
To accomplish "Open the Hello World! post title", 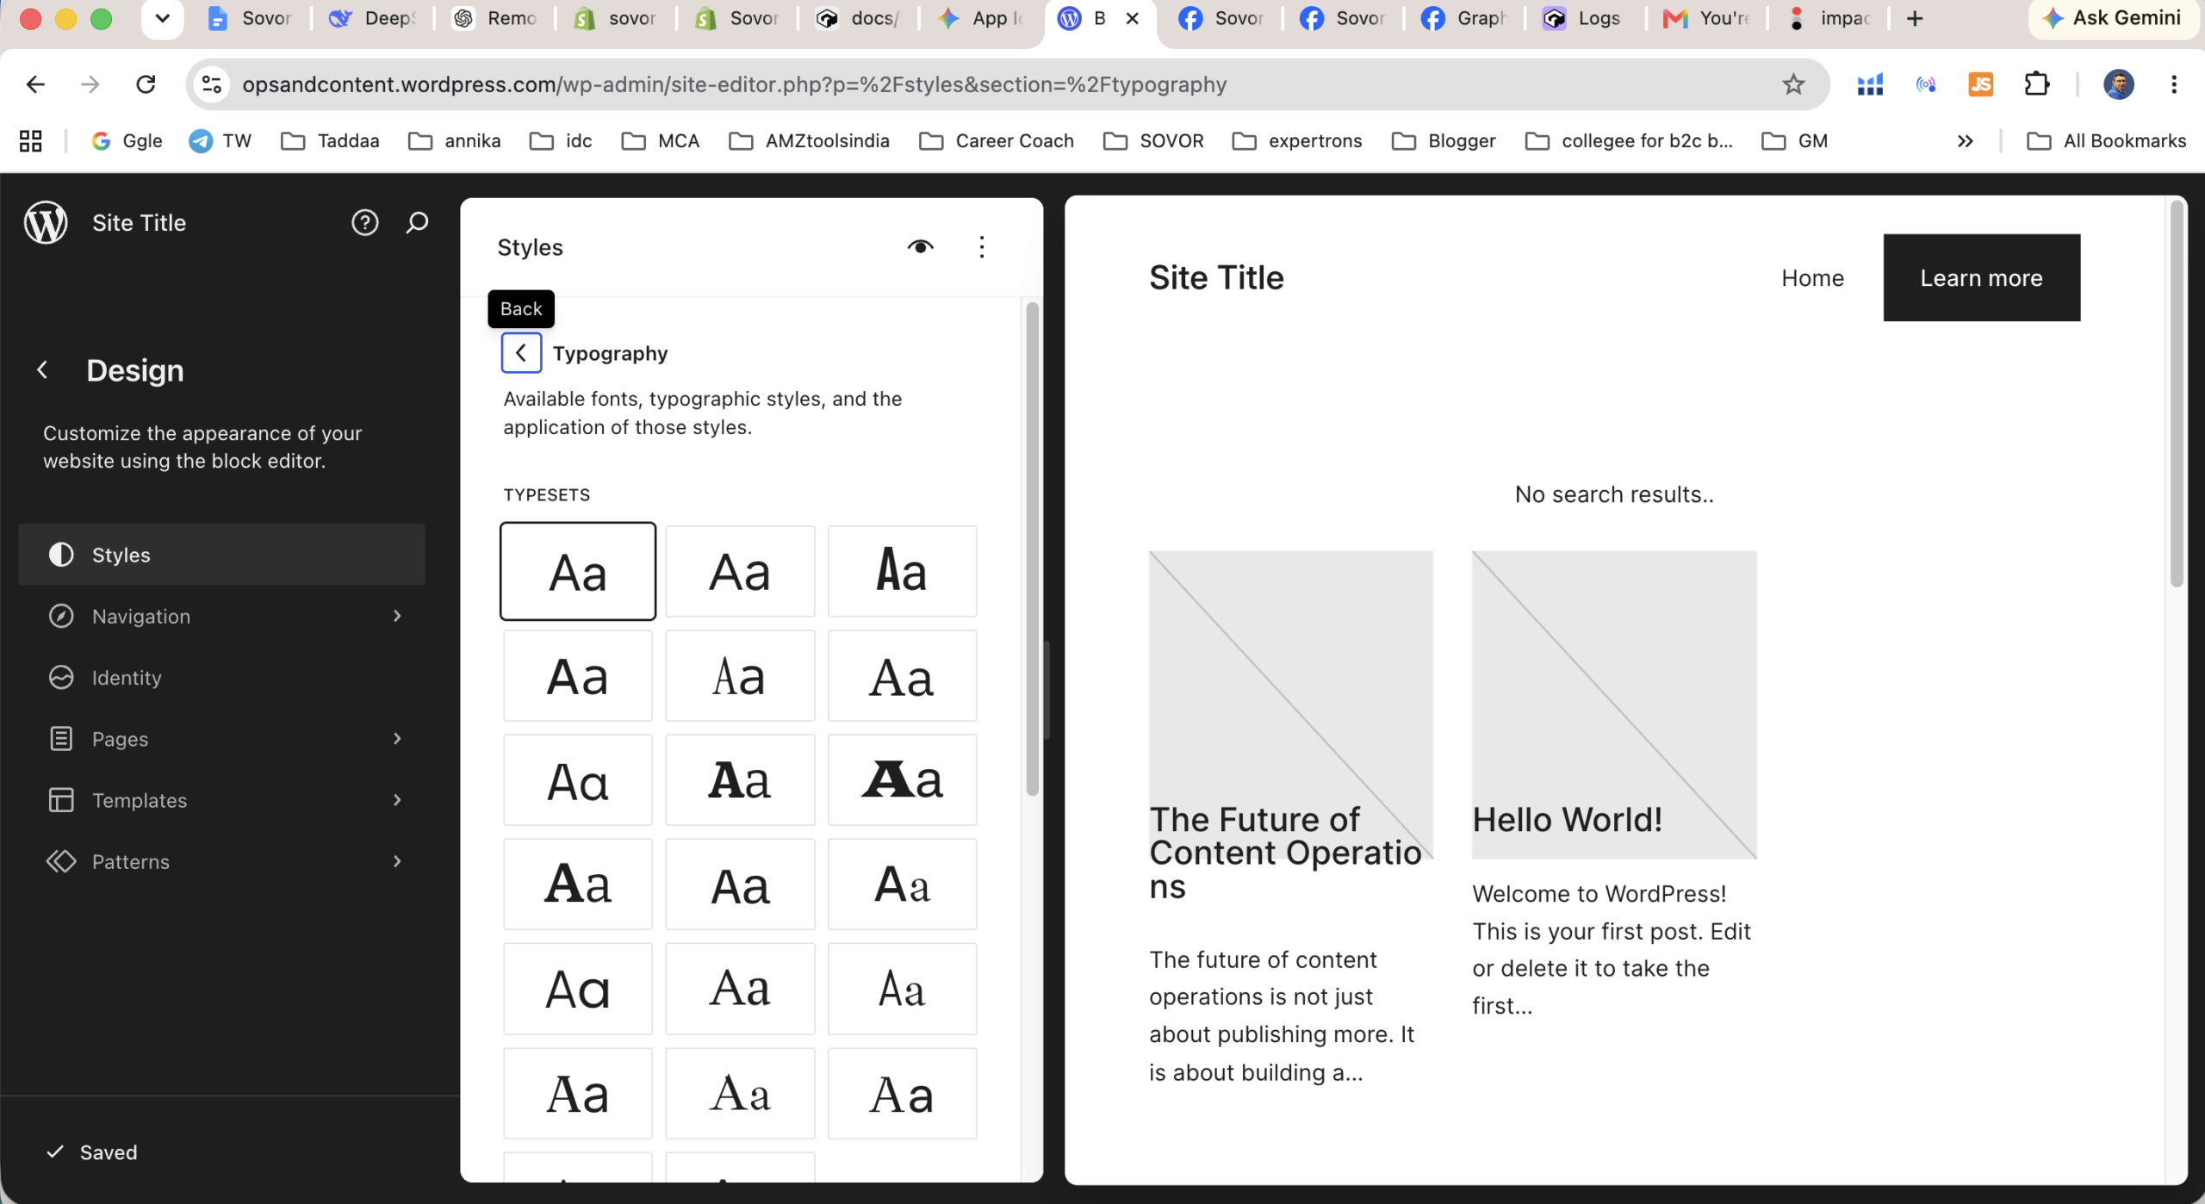I will coord(1568,820).
